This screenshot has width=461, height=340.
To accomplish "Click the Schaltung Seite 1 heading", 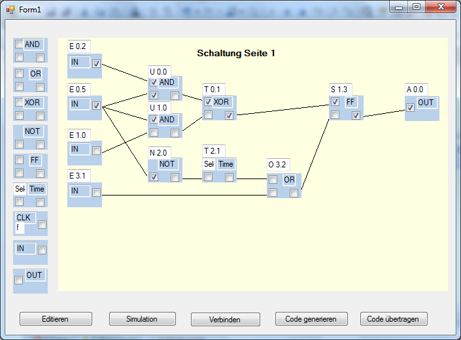I will coord(236,53).
